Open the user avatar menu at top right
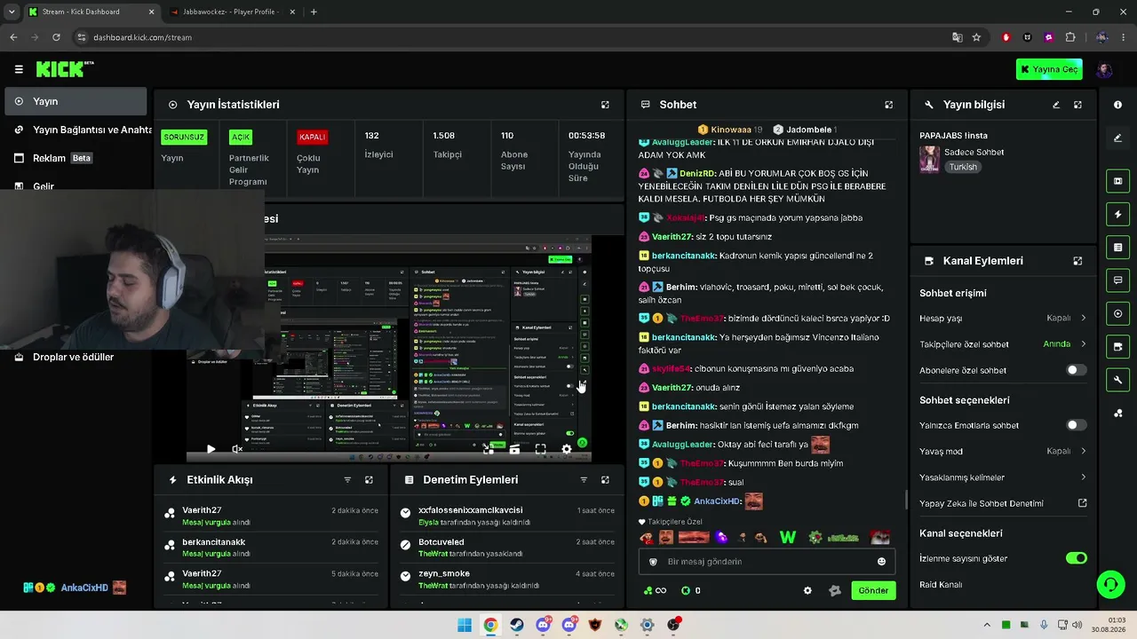 click(1104, 69)
